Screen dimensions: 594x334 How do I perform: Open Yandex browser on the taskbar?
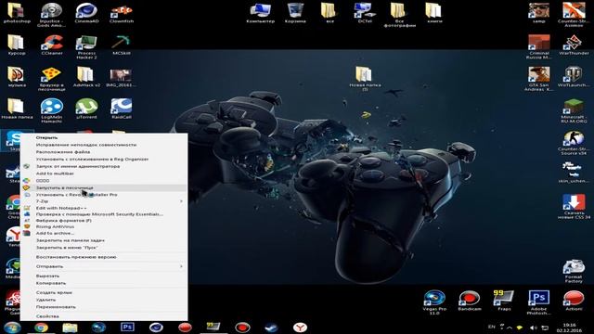[300, 328]
